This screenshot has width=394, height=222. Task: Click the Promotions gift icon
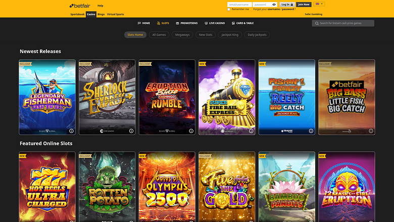click(x=177, y=23)
